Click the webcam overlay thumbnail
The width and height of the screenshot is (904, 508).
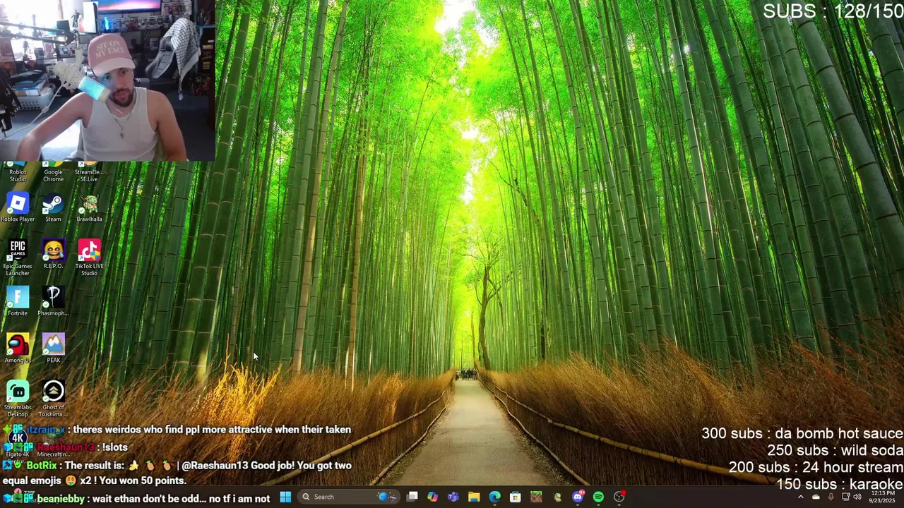tap(107, 80)
